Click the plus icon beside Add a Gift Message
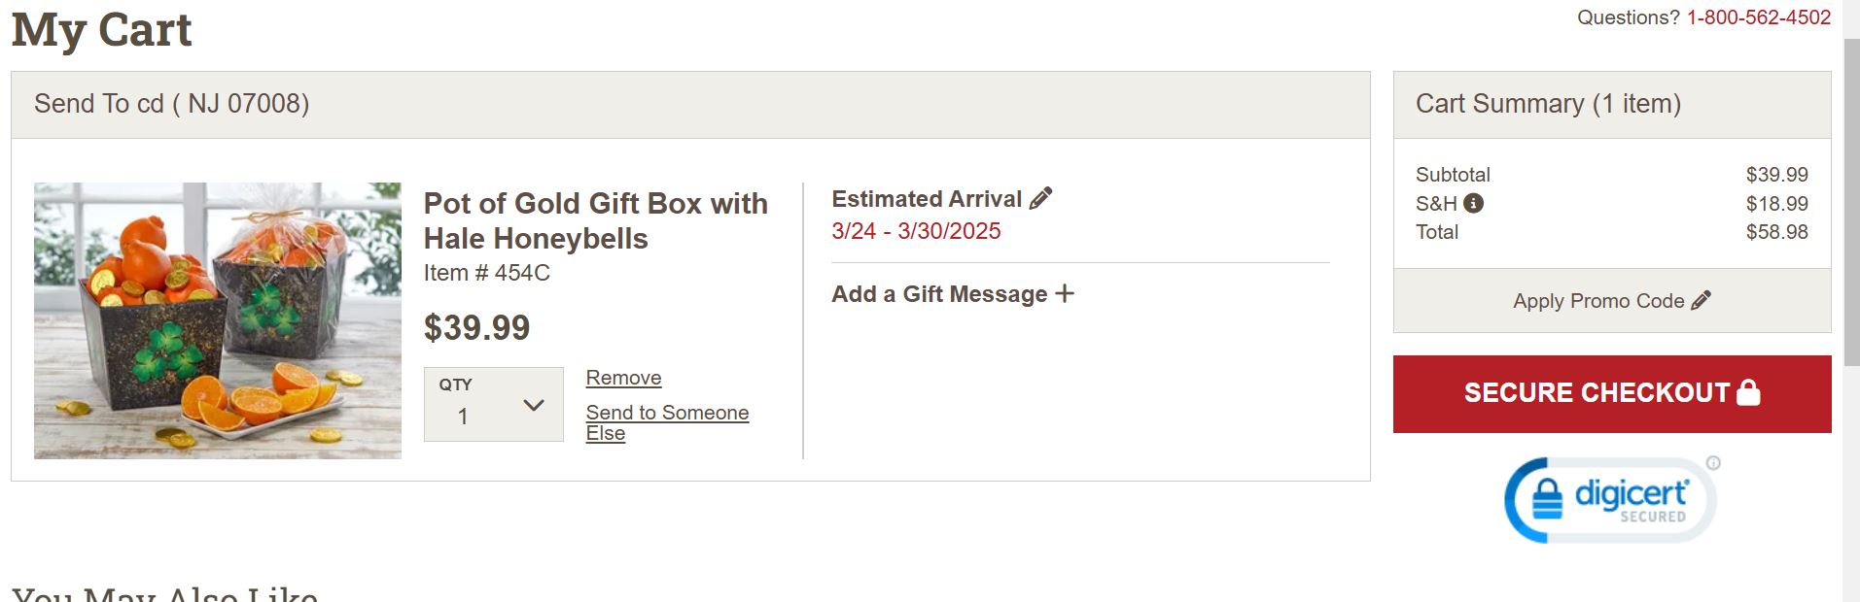 point(1066,293)
